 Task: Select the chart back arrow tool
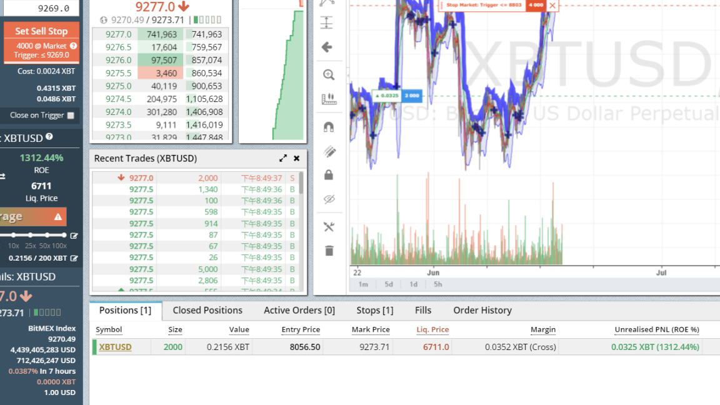327,47
